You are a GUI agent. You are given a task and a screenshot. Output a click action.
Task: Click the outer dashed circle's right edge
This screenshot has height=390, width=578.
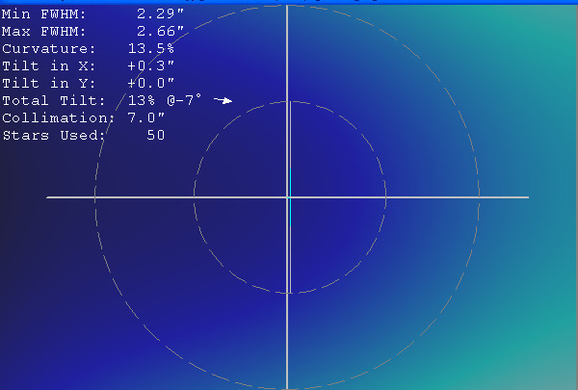click(480, 197)
